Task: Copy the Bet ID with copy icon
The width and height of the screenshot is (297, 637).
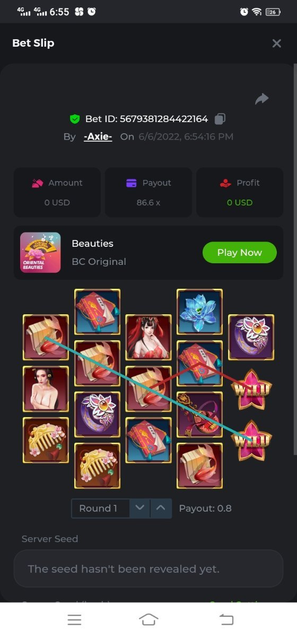Action: pos(220,118)
